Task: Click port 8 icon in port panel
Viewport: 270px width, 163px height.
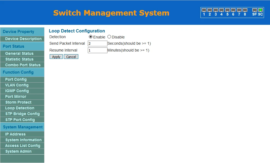Action: coord(245,10)
